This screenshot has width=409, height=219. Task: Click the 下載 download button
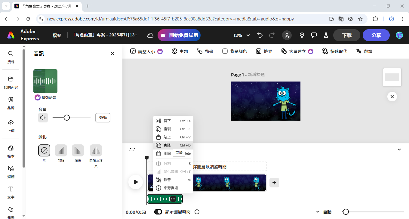click(346, 35)
